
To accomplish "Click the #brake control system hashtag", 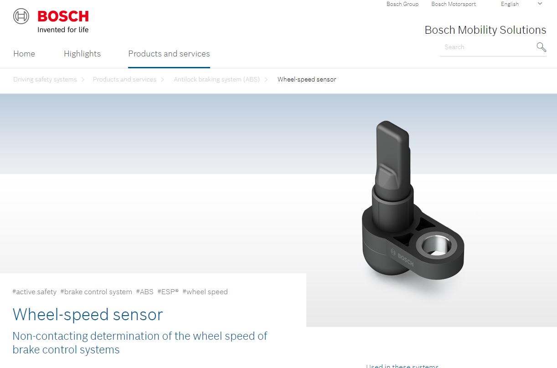I will coord(96,292).
